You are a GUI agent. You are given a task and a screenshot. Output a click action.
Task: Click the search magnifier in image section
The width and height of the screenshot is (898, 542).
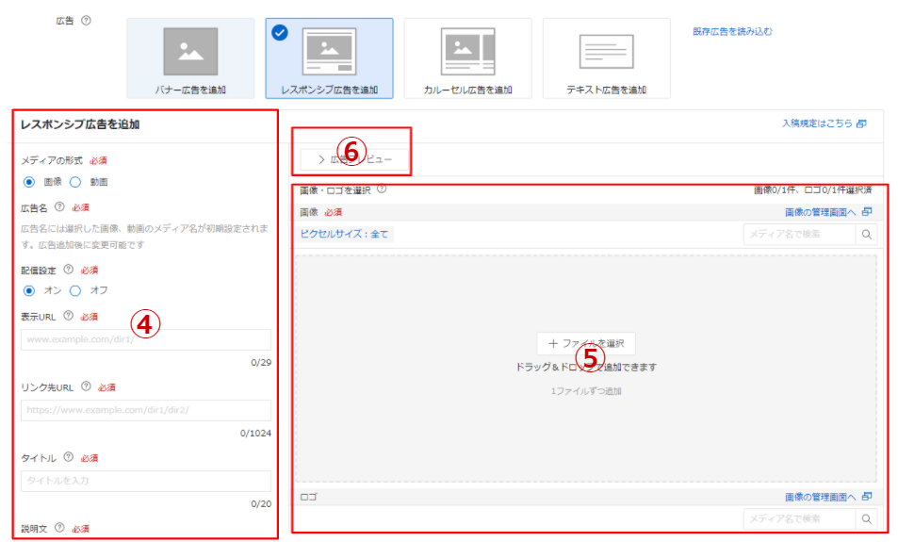click(x=867, y=234)
